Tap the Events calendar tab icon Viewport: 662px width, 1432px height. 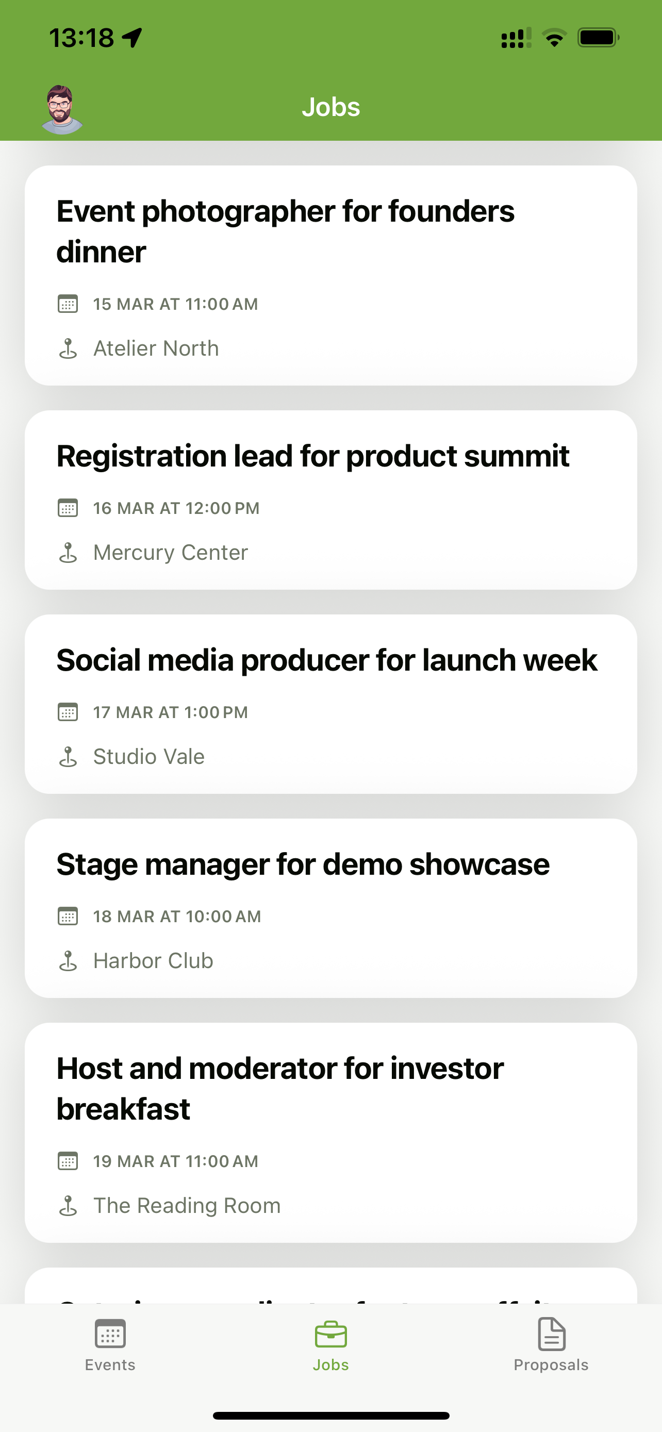click(x=110, y=1334)
